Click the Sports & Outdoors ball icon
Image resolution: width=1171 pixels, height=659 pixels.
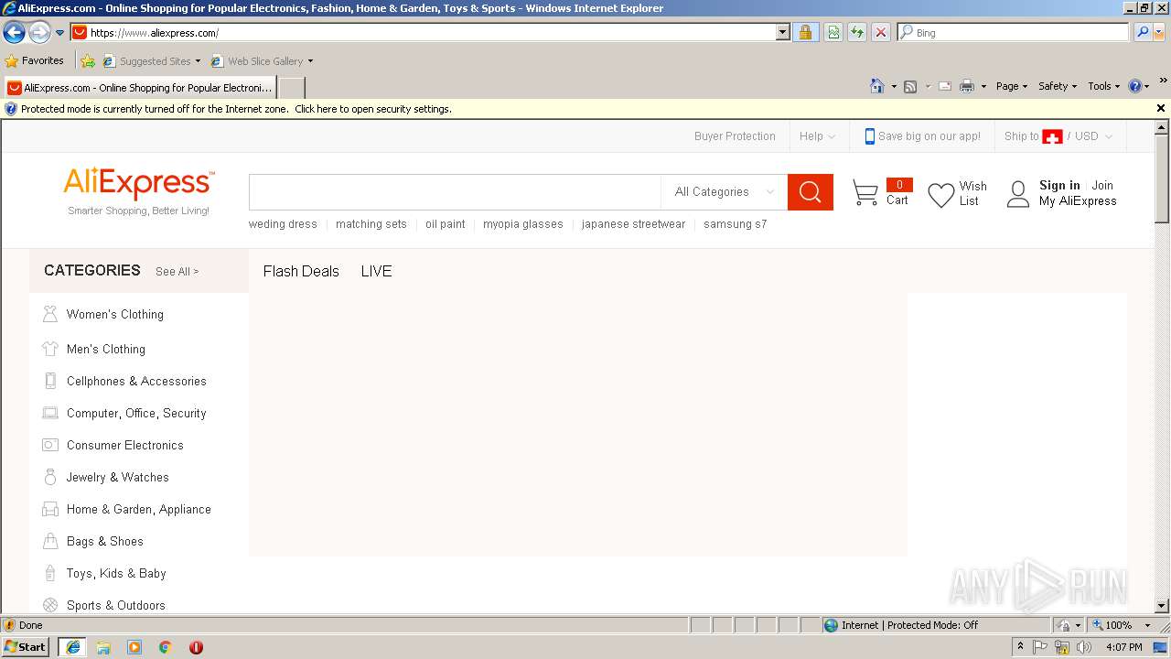click(50, 605)
